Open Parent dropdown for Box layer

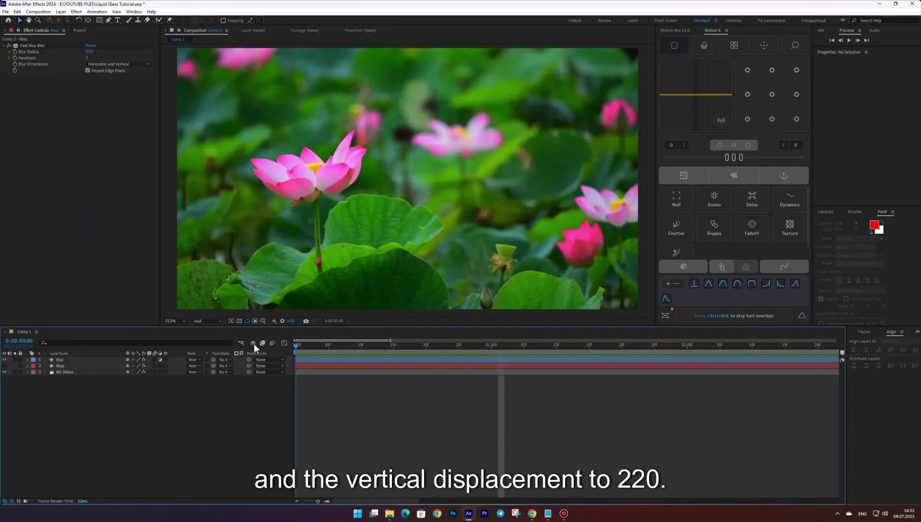pos(270,360)
